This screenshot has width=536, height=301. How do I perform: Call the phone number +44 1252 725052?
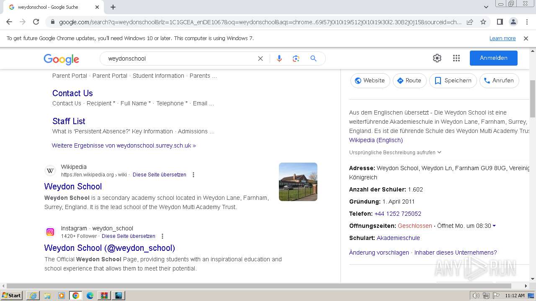398,214
